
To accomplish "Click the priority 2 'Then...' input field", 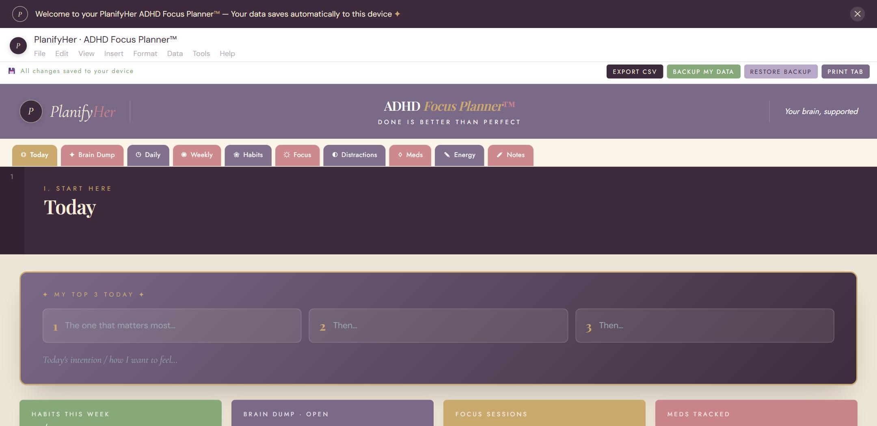I will [x=438, y=325].
